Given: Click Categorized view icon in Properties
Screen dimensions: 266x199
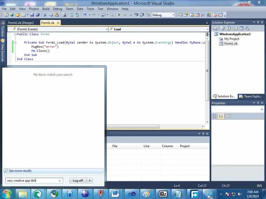Looking at the screenshot, I should coord(215,116).
